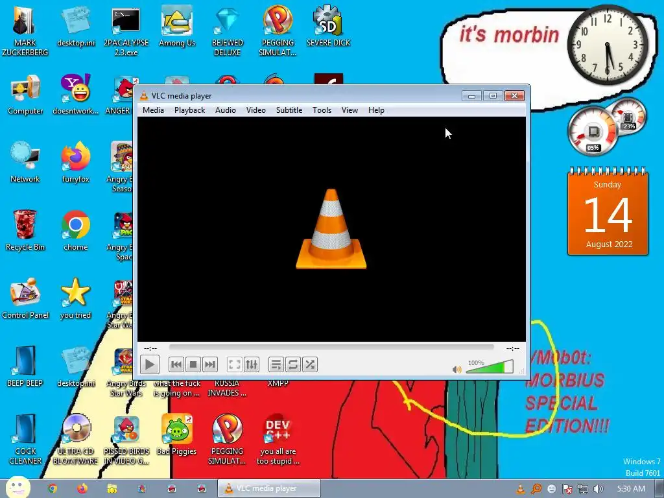Click the VLC video display area
The width and height of the screenshot is (664, 498).
click(331, 229)
